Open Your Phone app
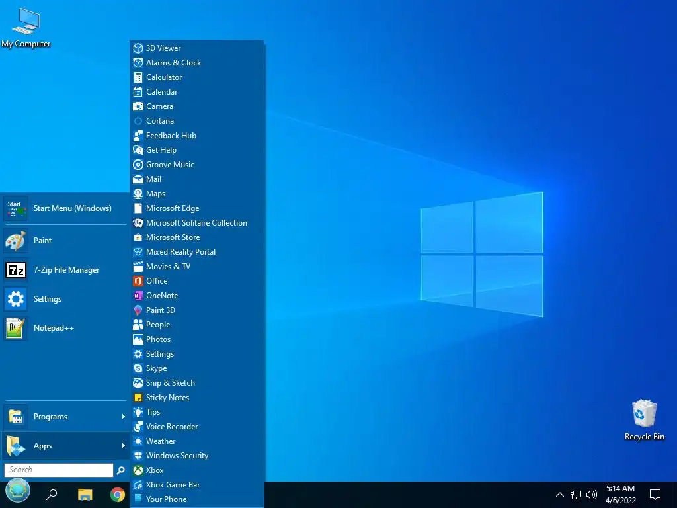677x508 pixels. click(x=197, y=499)
